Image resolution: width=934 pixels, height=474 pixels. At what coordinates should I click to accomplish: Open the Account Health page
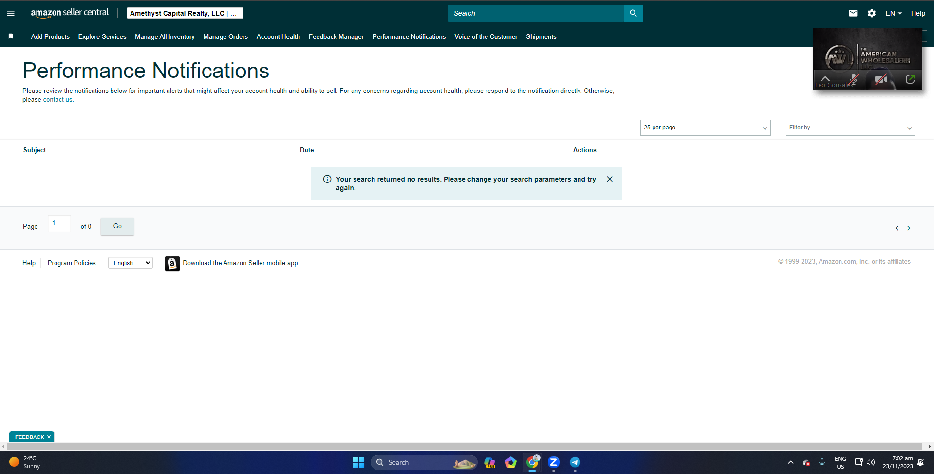click(278, 36)
